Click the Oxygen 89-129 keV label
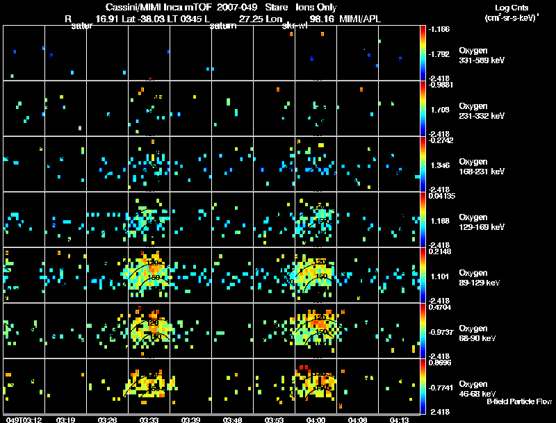The width and height of the screenshot is (556, 423). pos(480,278)
